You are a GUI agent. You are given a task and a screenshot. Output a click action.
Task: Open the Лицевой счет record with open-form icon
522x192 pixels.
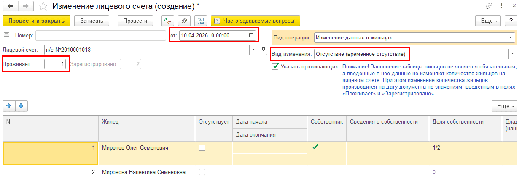262,50
